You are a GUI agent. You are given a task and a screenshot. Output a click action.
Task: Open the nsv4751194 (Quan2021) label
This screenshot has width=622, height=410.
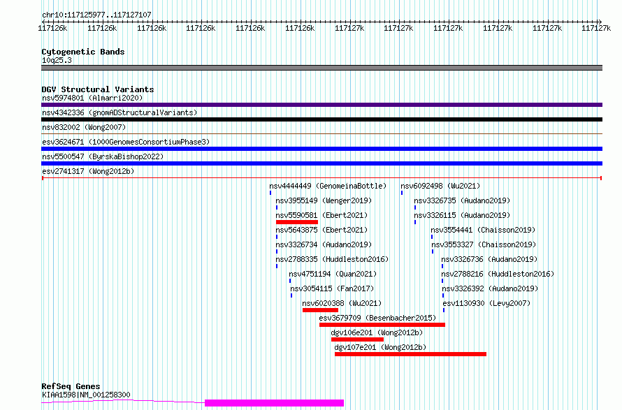tap(333, 274)
